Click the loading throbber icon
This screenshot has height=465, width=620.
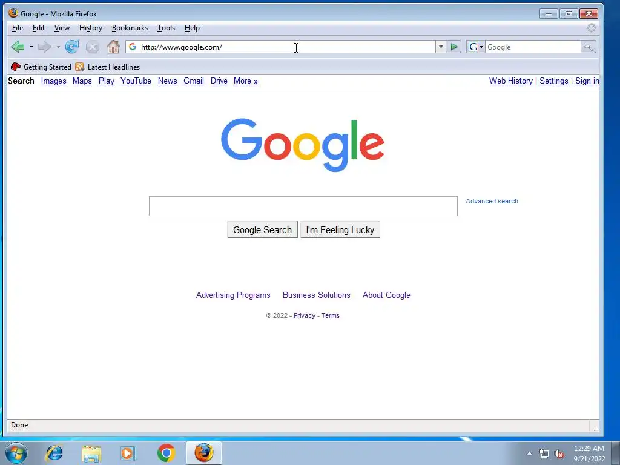[592, 28]
